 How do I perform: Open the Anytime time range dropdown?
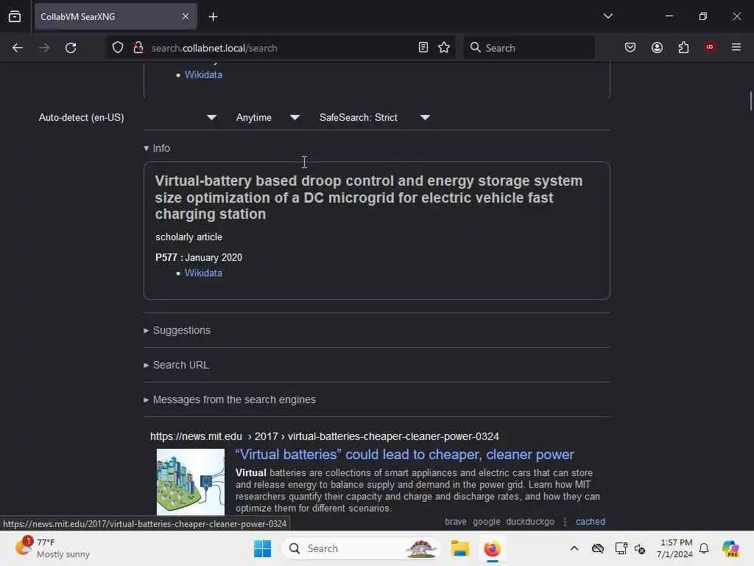pos(267,117)
